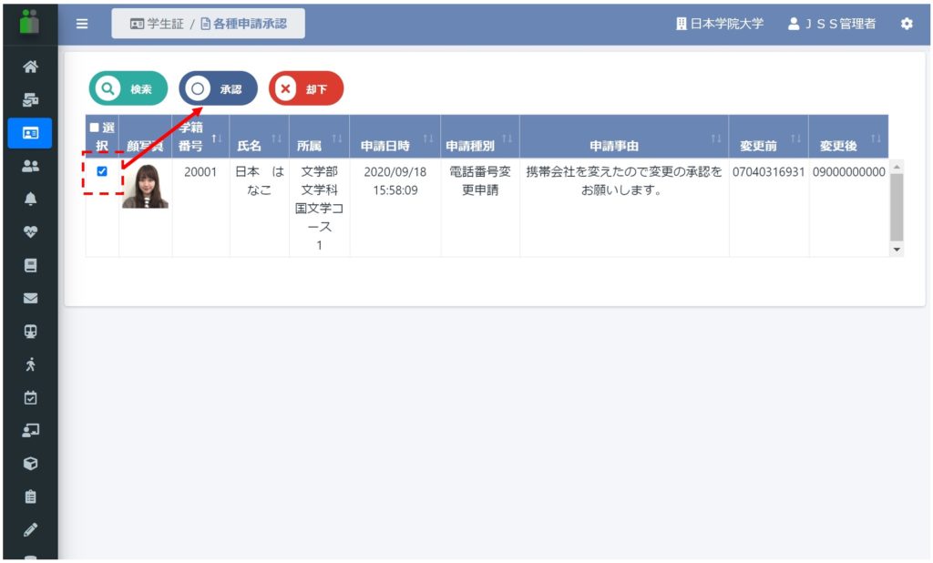Open the JSS管理者 user menu
Image resolution: width=933 pixels, height=563 pixels.
832,24
